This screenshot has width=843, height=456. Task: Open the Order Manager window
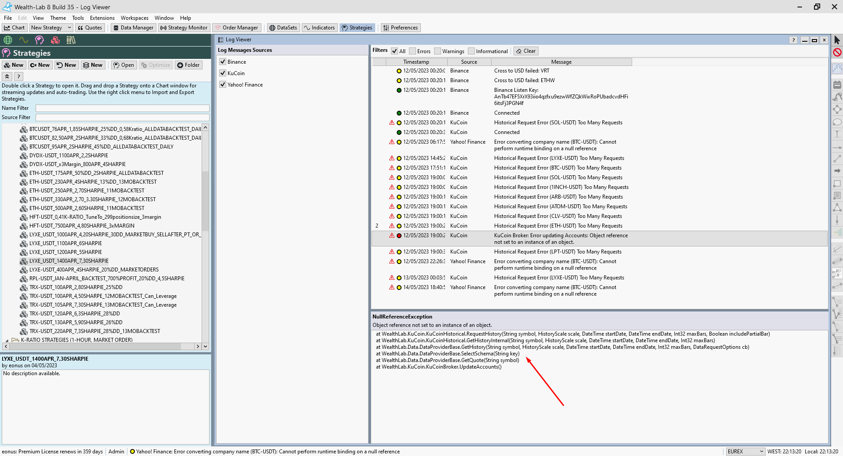click(236, 28)
